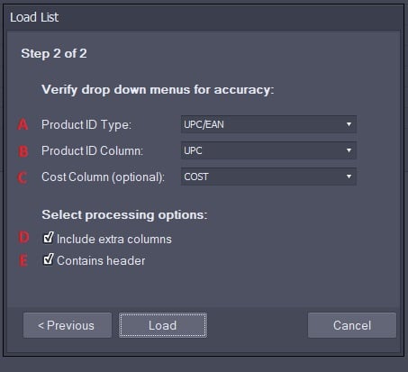Click the red letter A marker
This screenshot has width=408, height=372.
coord(23,124)
